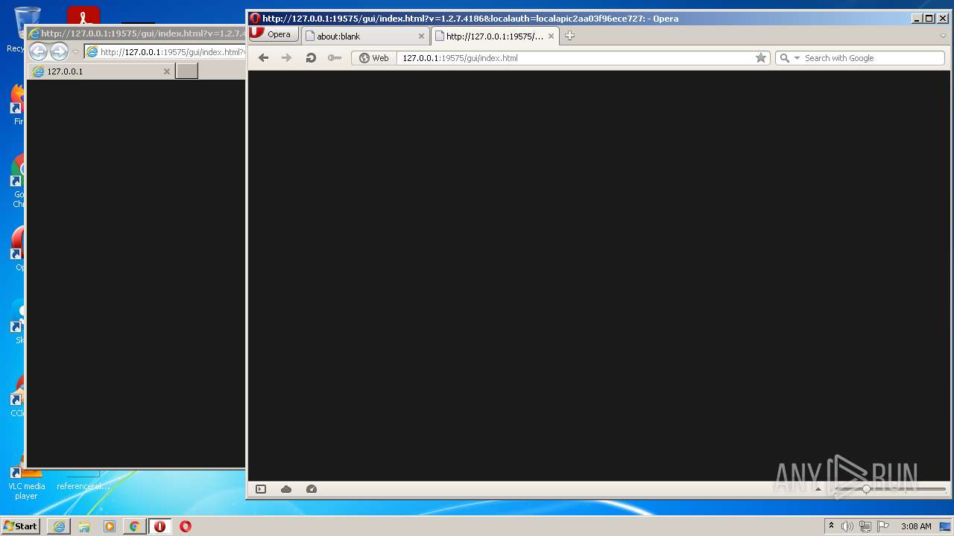Show hidden system tray icons

click(832, 526)
